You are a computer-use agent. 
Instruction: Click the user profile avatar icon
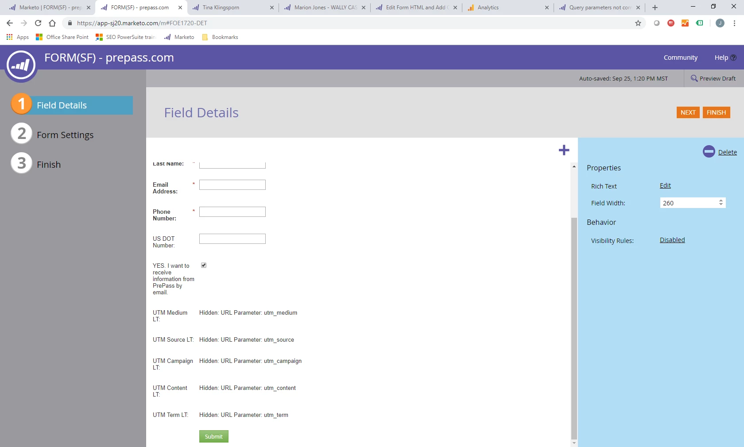[720, 23]
